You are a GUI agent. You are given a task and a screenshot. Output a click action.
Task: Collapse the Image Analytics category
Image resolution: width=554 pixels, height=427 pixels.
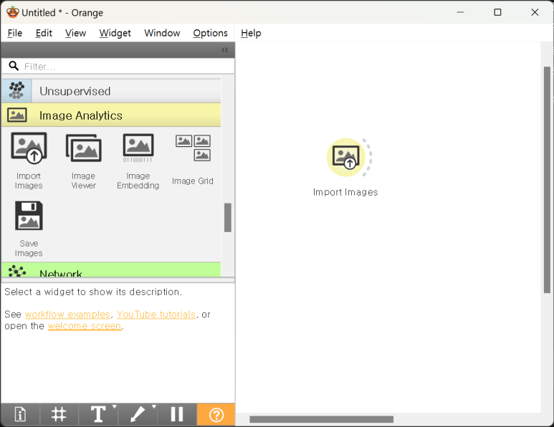111,115
